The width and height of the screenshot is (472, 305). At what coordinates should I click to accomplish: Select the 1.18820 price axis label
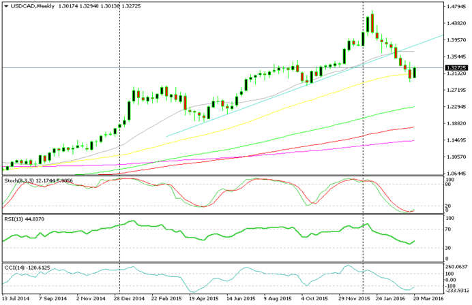click(456, 123)
